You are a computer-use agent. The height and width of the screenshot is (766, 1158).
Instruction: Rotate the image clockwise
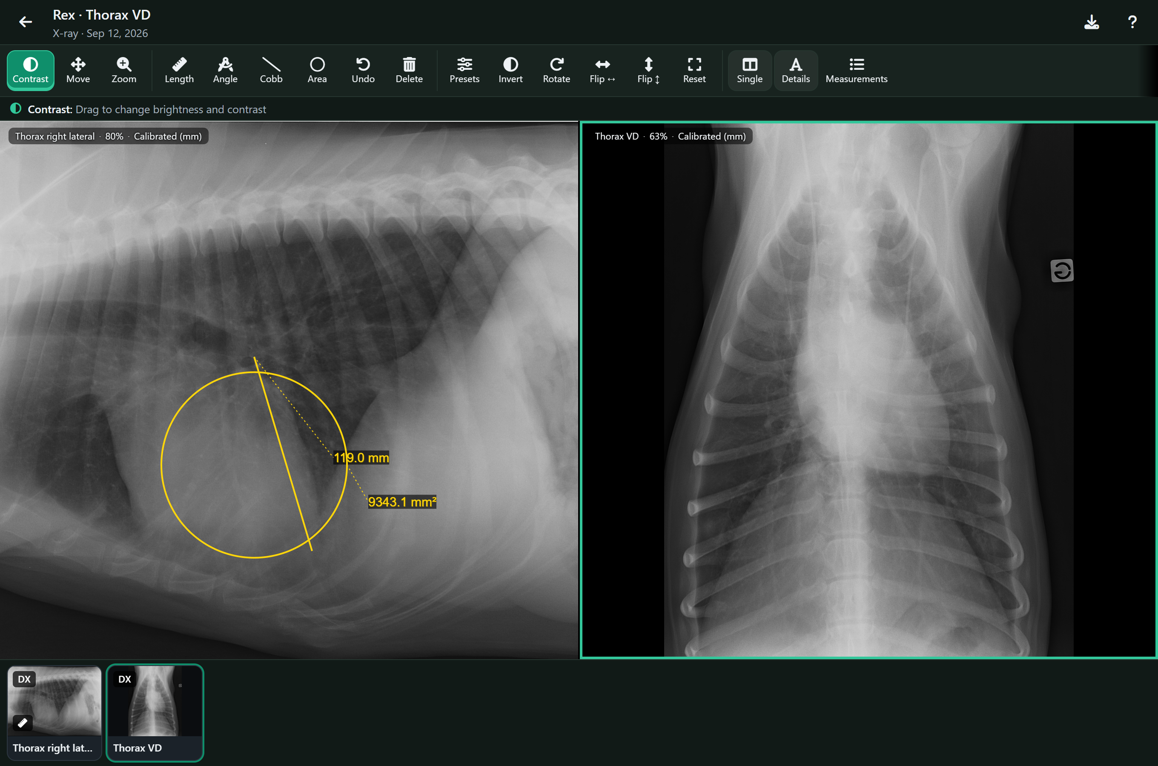556,71
